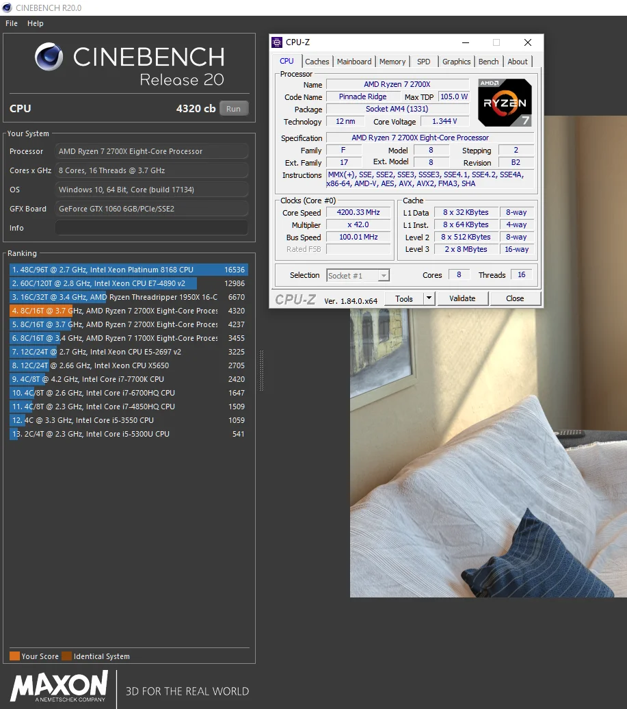Click the AMD Ryzen 7 logo badge
This screenshot has height=709, width=627.
click(505, 103)
